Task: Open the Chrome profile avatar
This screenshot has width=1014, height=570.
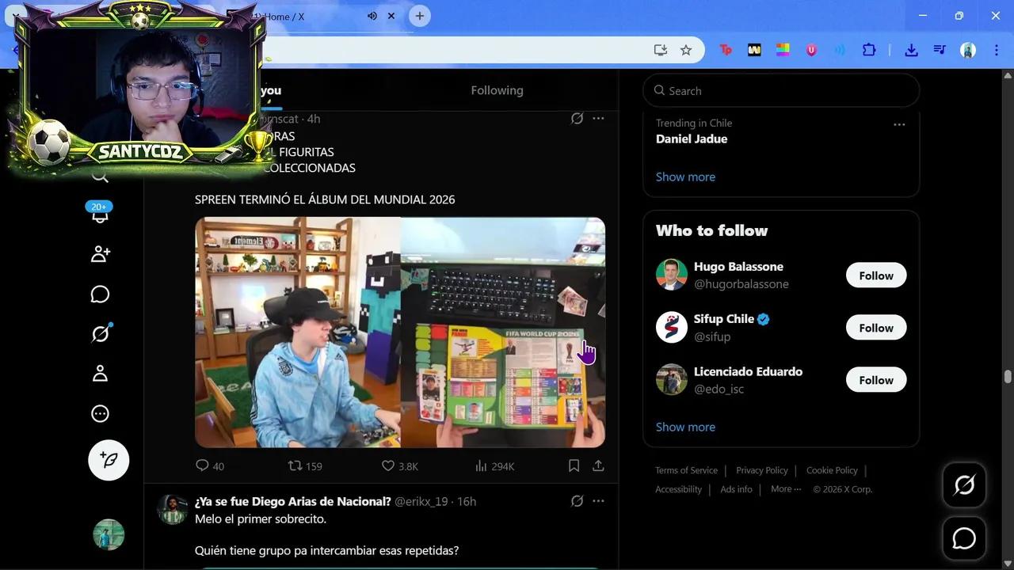Action: tap(968, 50)
